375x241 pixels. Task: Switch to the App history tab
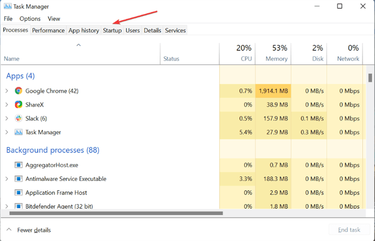[84, 31]
